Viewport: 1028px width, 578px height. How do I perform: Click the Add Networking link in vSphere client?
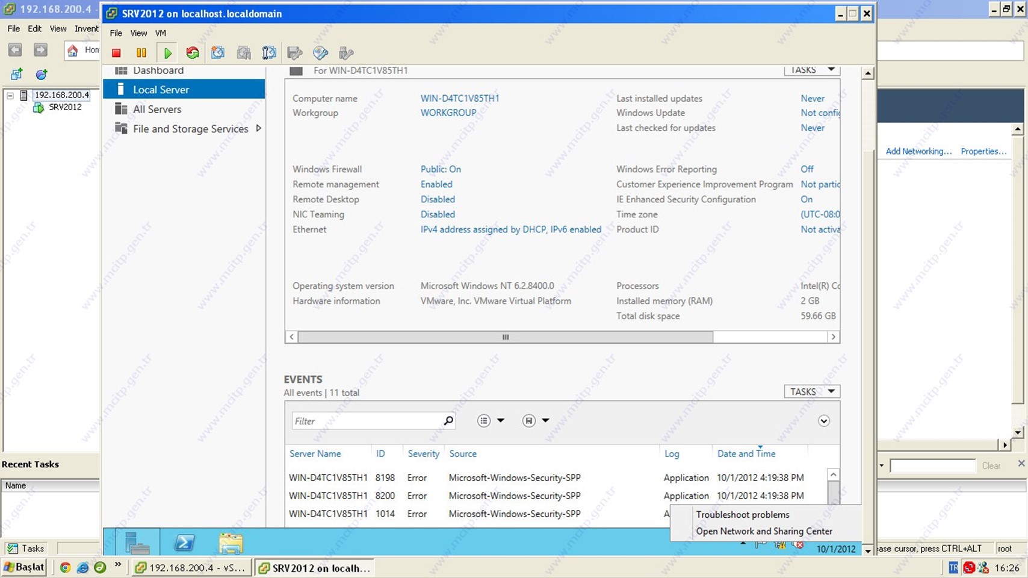[918, 151]
